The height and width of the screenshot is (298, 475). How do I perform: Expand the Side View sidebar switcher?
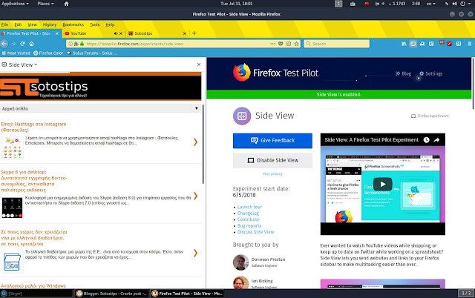tap(20, 64)
